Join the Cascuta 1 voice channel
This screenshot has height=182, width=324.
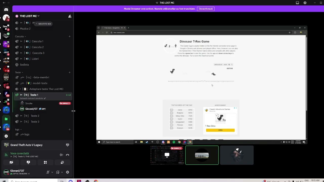pyautogui.click(x=43, y=41)
